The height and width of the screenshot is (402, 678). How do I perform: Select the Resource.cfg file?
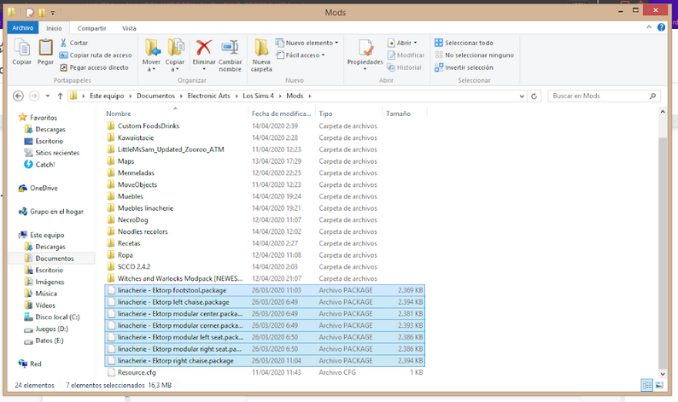[137, 372]
